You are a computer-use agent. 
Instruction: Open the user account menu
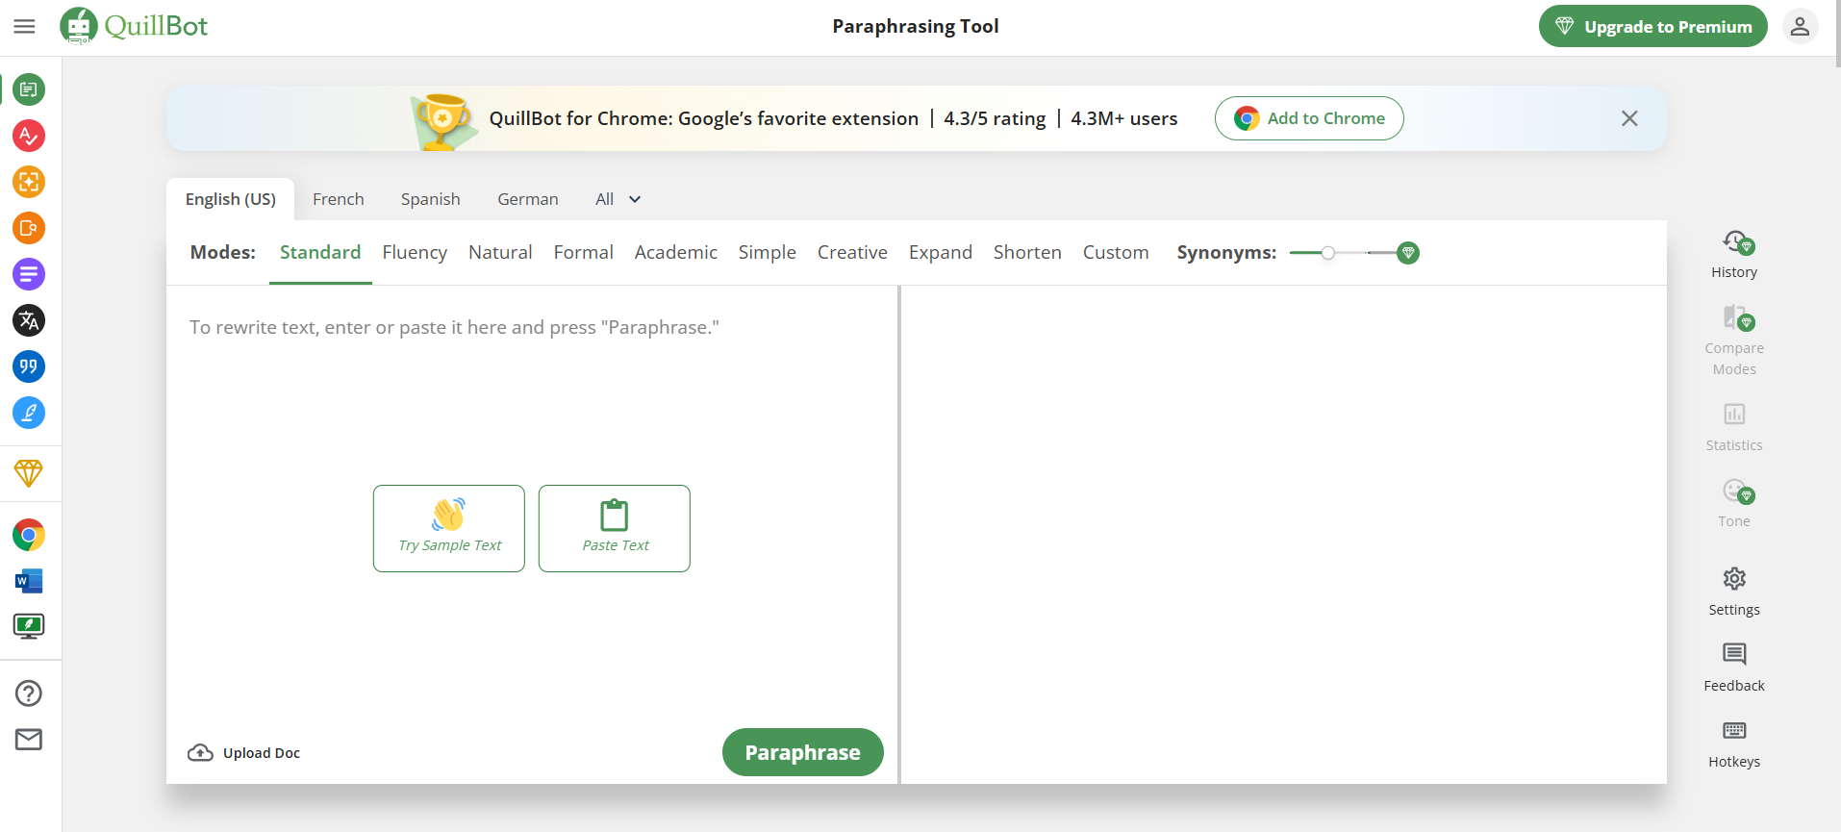(1799, 26)
